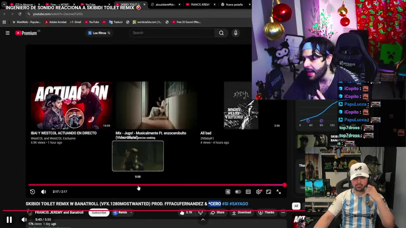Subscribe to FRANCIS JEREMY and Banatroll
This screenshot has width=406, height=228.
point(99,212)
